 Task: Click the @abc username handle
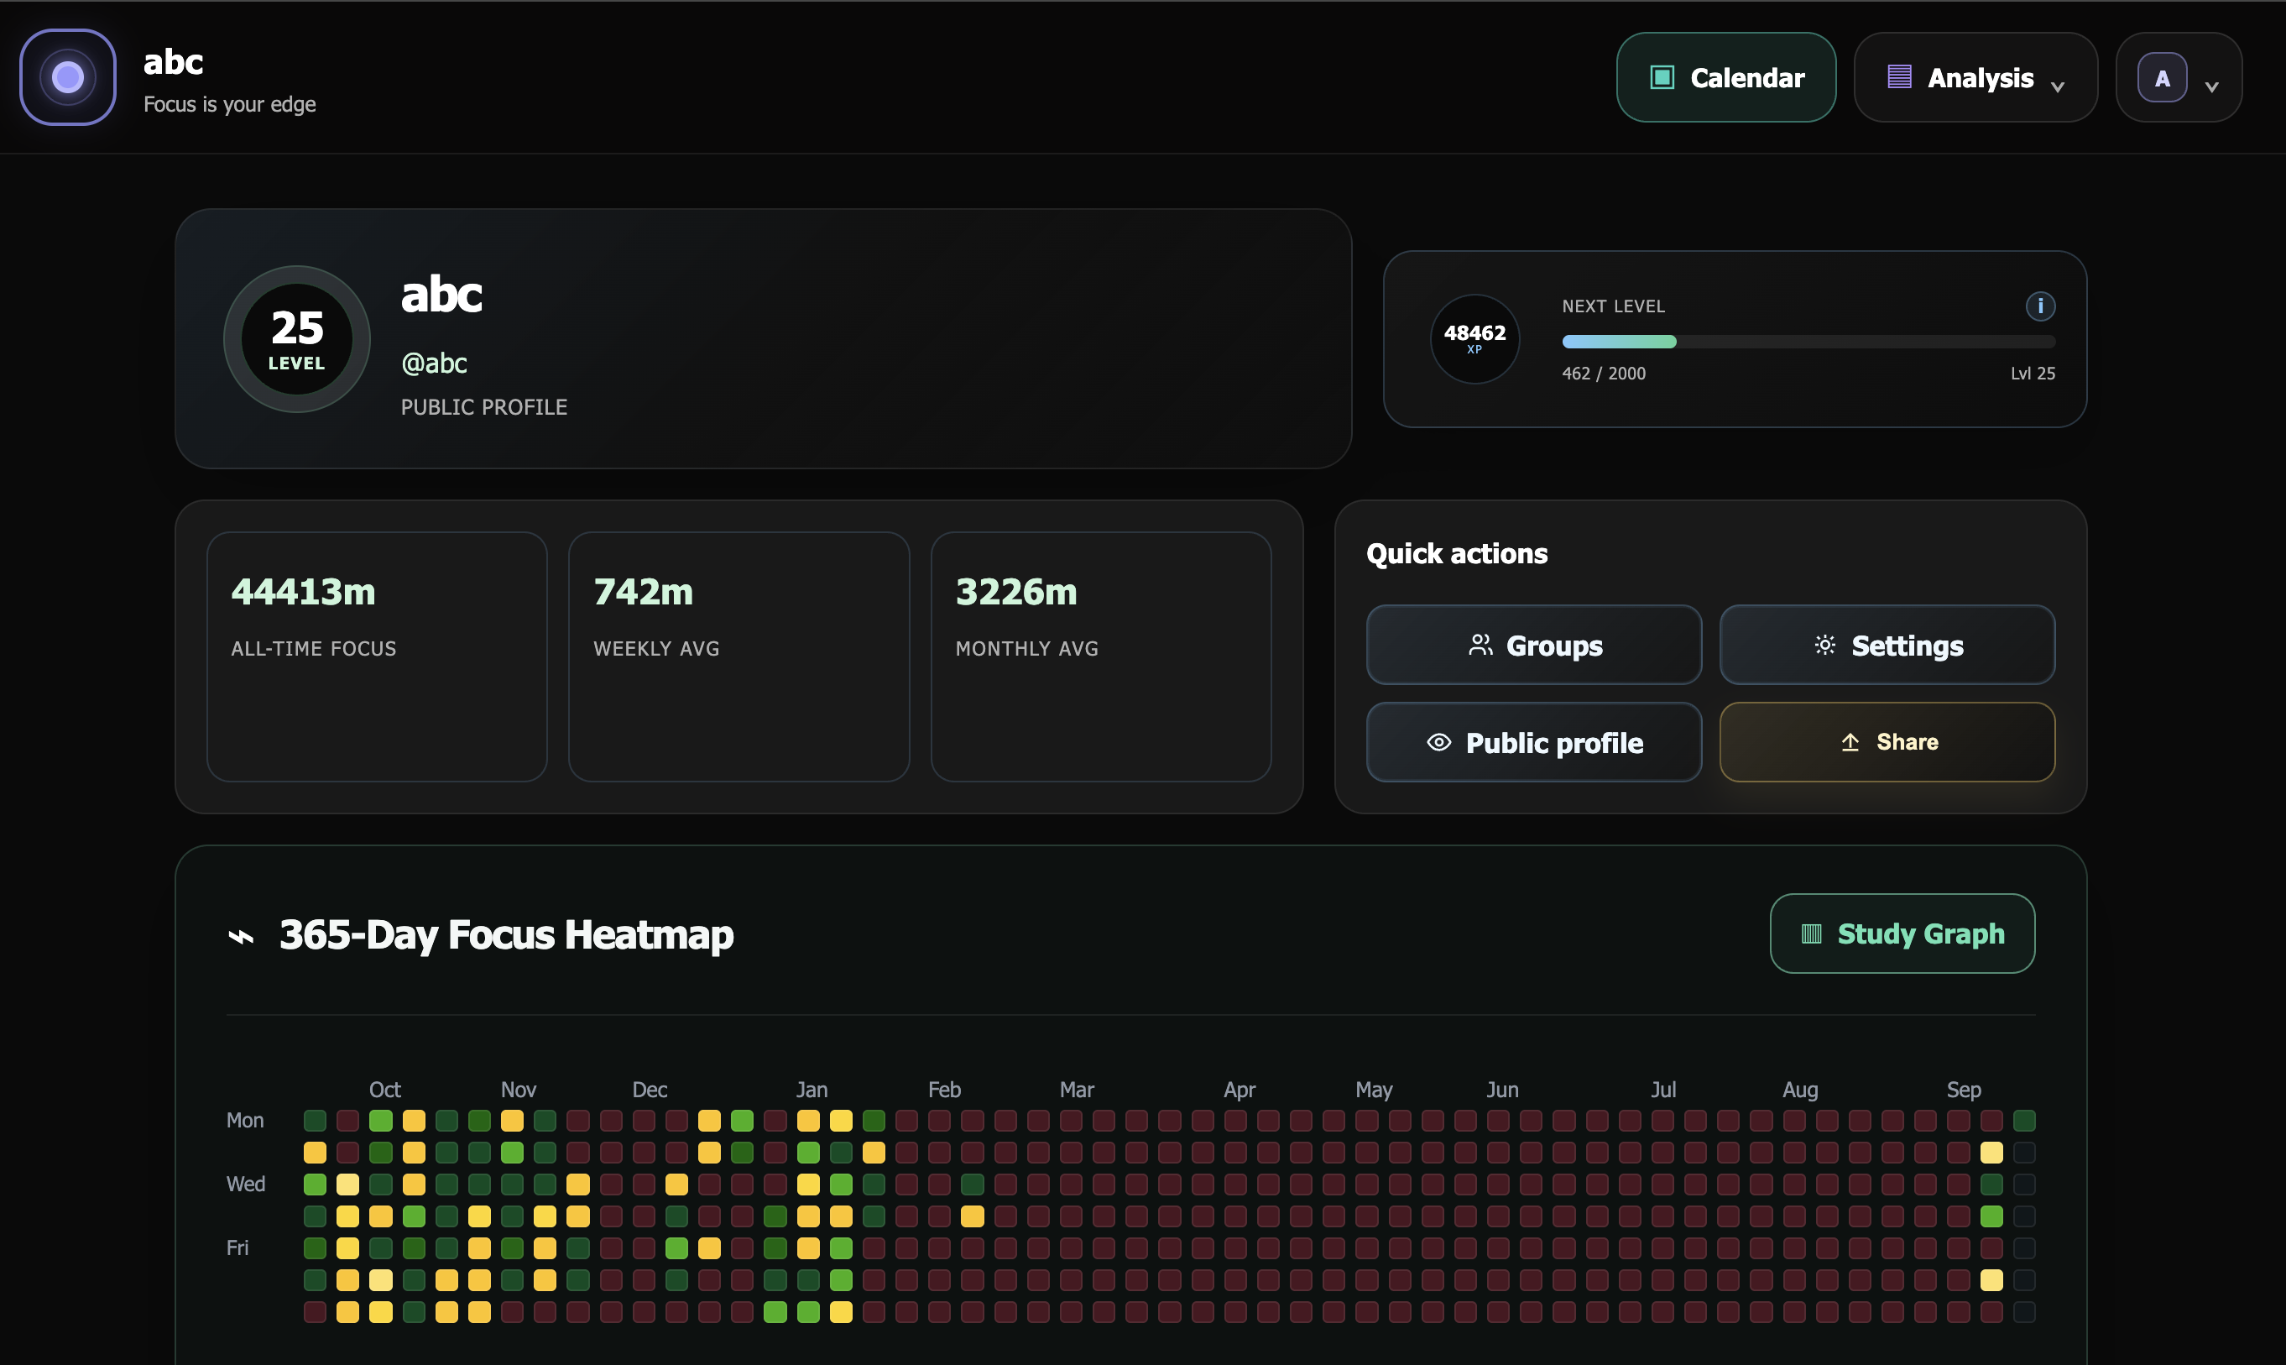click(x=434, y=363)
